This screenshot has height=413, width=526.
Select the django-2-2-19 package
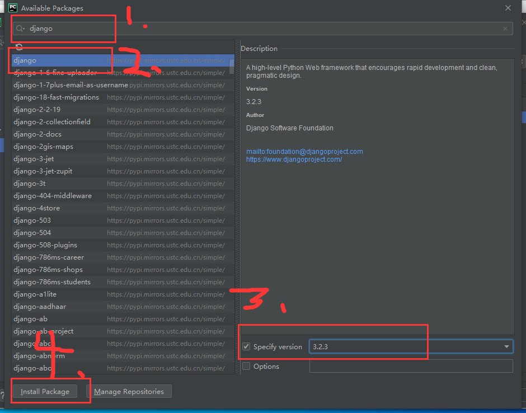click(x=123, y=110)
